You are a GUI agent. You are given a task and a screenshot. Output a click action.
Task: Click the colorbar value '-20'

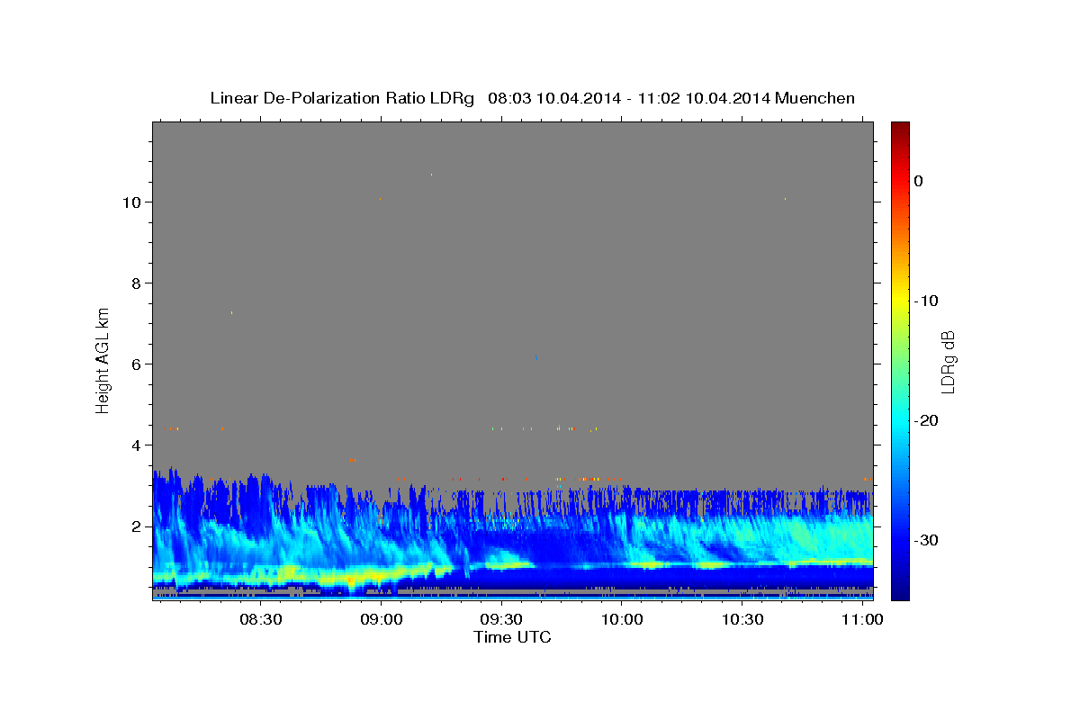click(927, 420)
